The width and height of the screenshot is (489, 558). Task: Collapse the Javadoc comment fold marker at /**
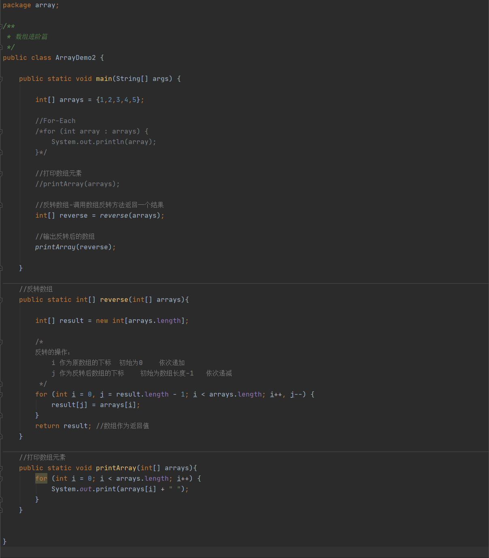[x=1, y=26]
